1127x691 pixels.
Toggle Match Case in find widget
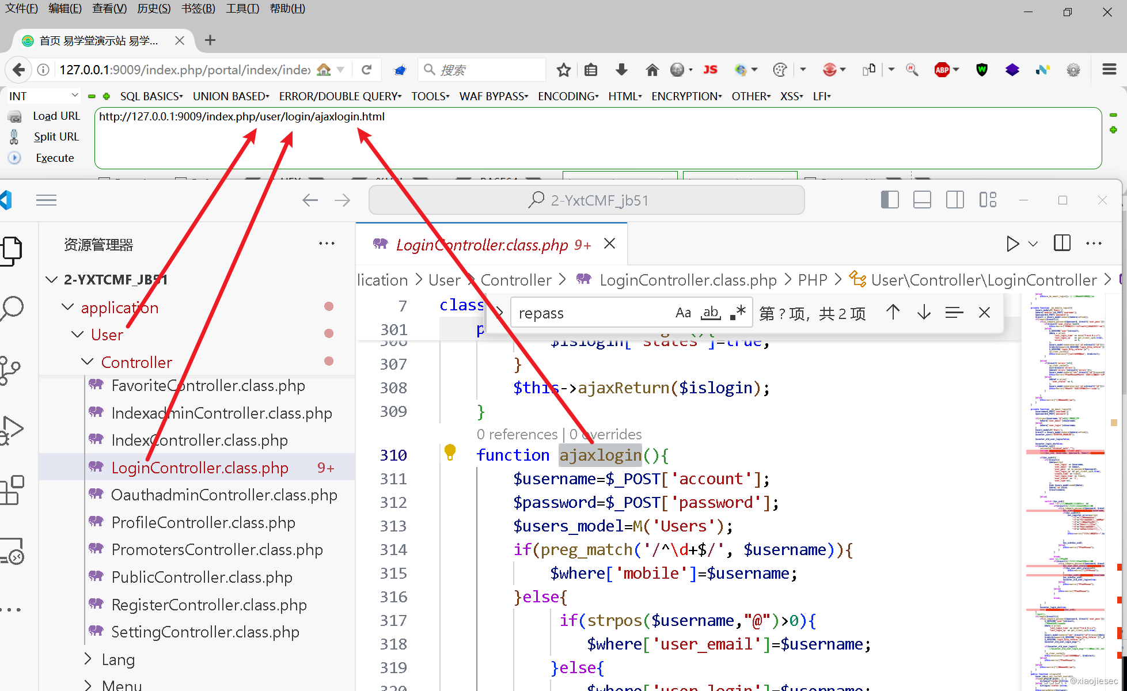click(683, 313)
